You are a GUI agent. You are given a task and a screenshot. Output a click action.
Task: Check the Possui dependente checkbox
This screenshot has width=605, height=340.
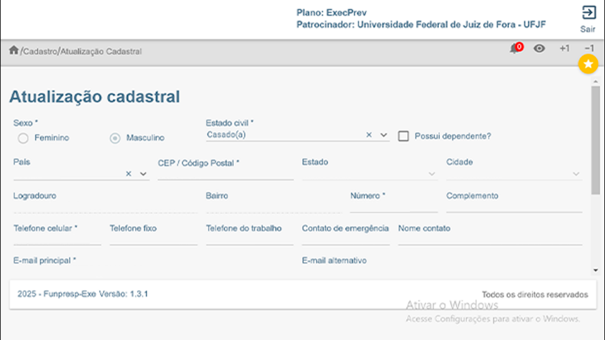point(404,136)
